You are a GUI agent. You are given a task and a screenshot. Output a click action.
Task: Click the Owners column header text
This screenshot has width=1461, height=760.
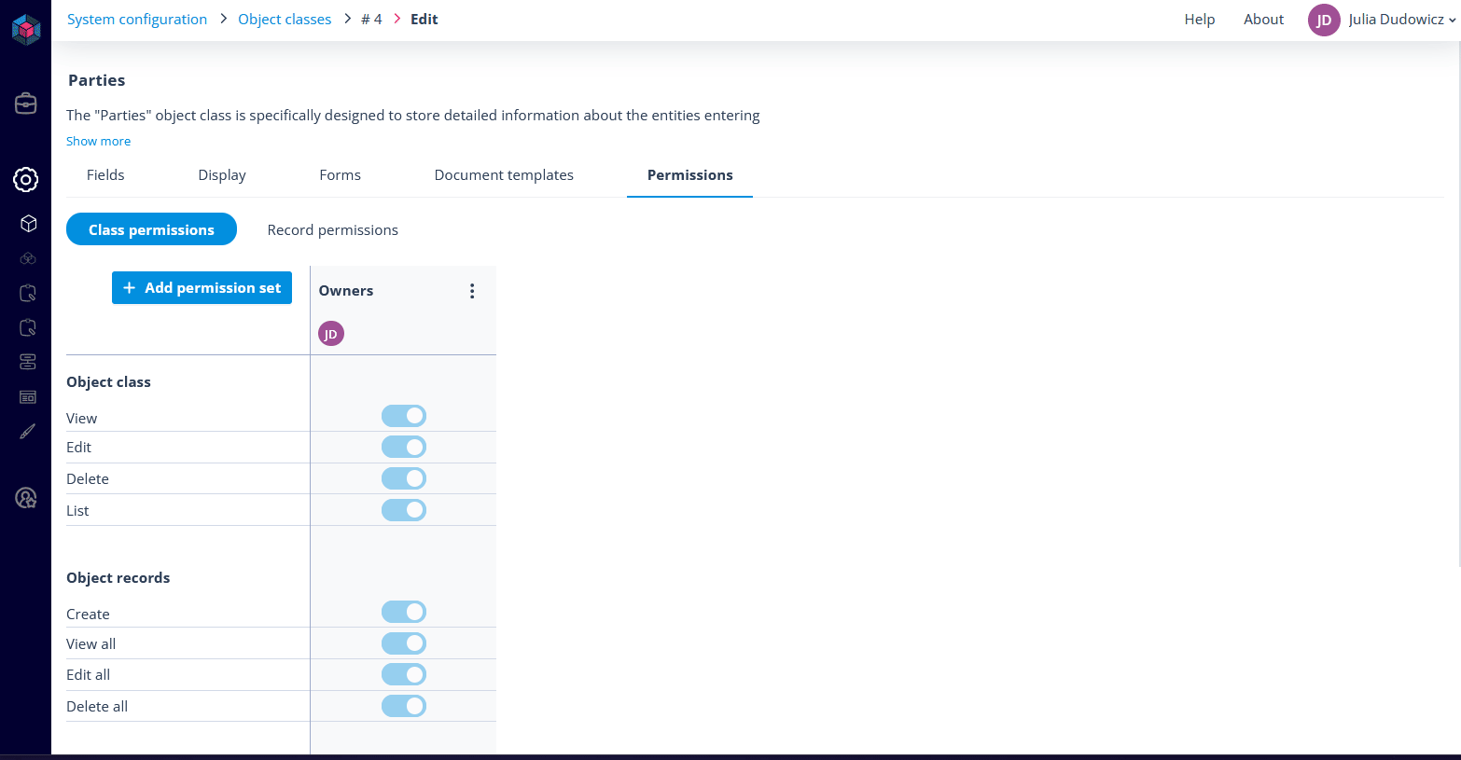[x=346, y=291]
